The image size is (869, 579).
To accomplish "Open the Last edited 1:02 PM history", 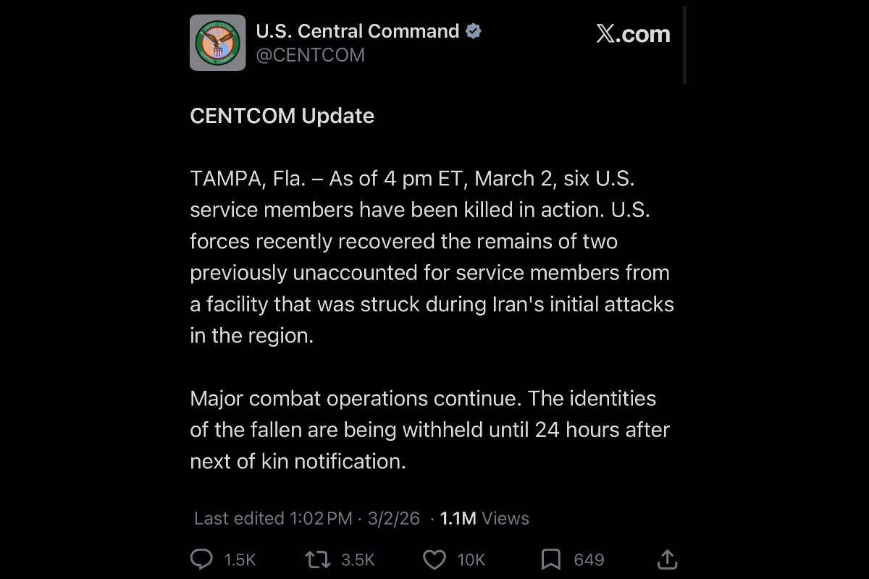I will pyautogui.click(x=273, y=518).
